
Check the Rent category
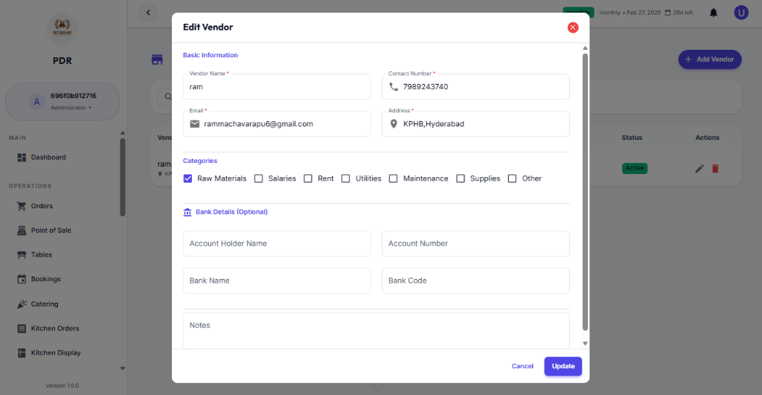(x=308, y=179)
